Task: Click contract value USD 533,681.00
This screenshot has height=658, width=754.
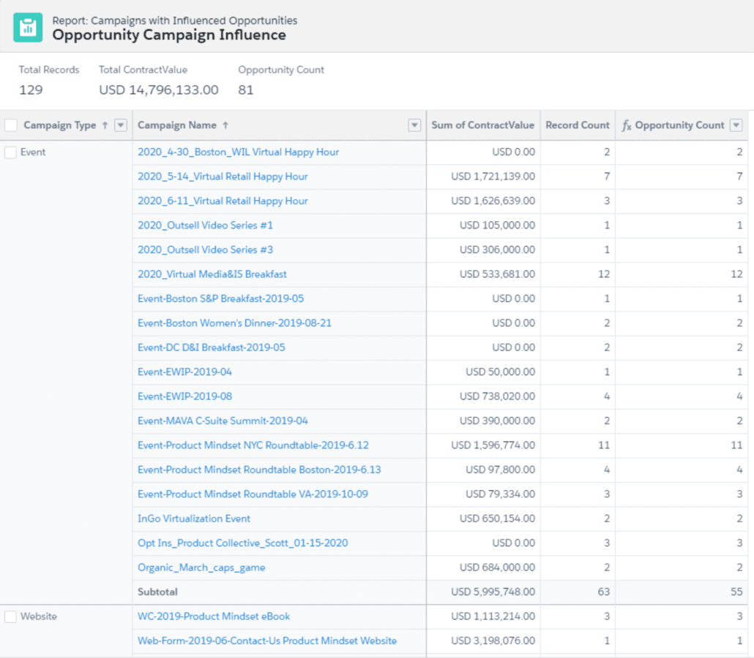Action: coord(497,274)
